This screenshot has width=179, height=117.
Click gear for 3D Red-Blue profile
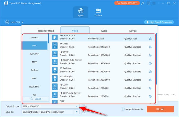150,72
